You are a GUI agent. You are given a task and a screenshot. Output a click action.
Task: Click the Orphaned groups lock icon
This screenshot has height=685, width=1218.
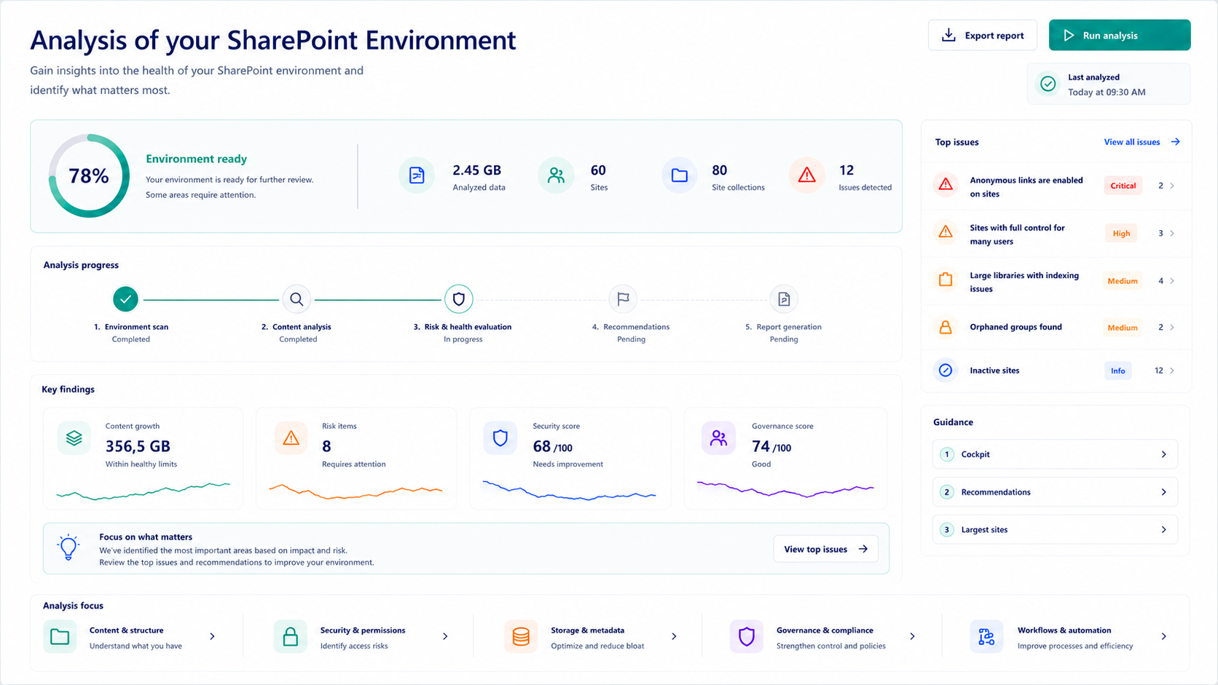coord(946,328)
